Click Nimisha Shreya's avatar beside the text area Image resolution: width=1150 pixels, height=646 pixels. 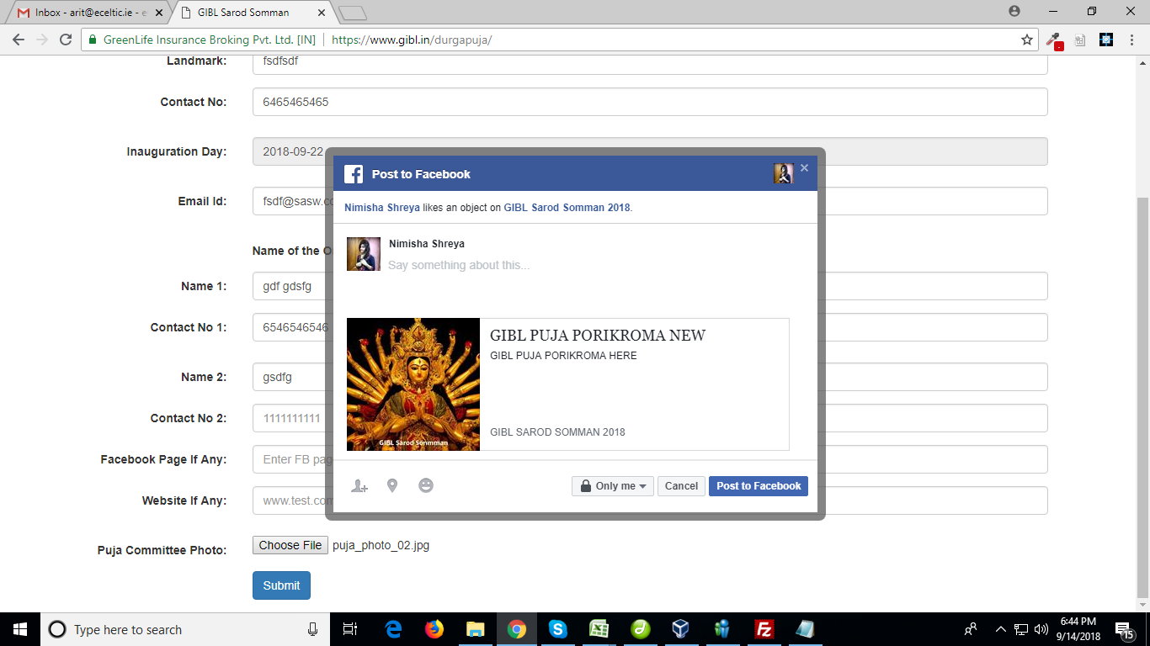pos(364,254)
